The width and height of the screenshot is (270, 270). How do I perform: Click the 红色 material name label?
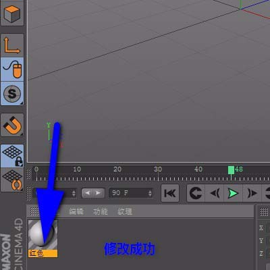pyautogui.click(x=43, y=253)
